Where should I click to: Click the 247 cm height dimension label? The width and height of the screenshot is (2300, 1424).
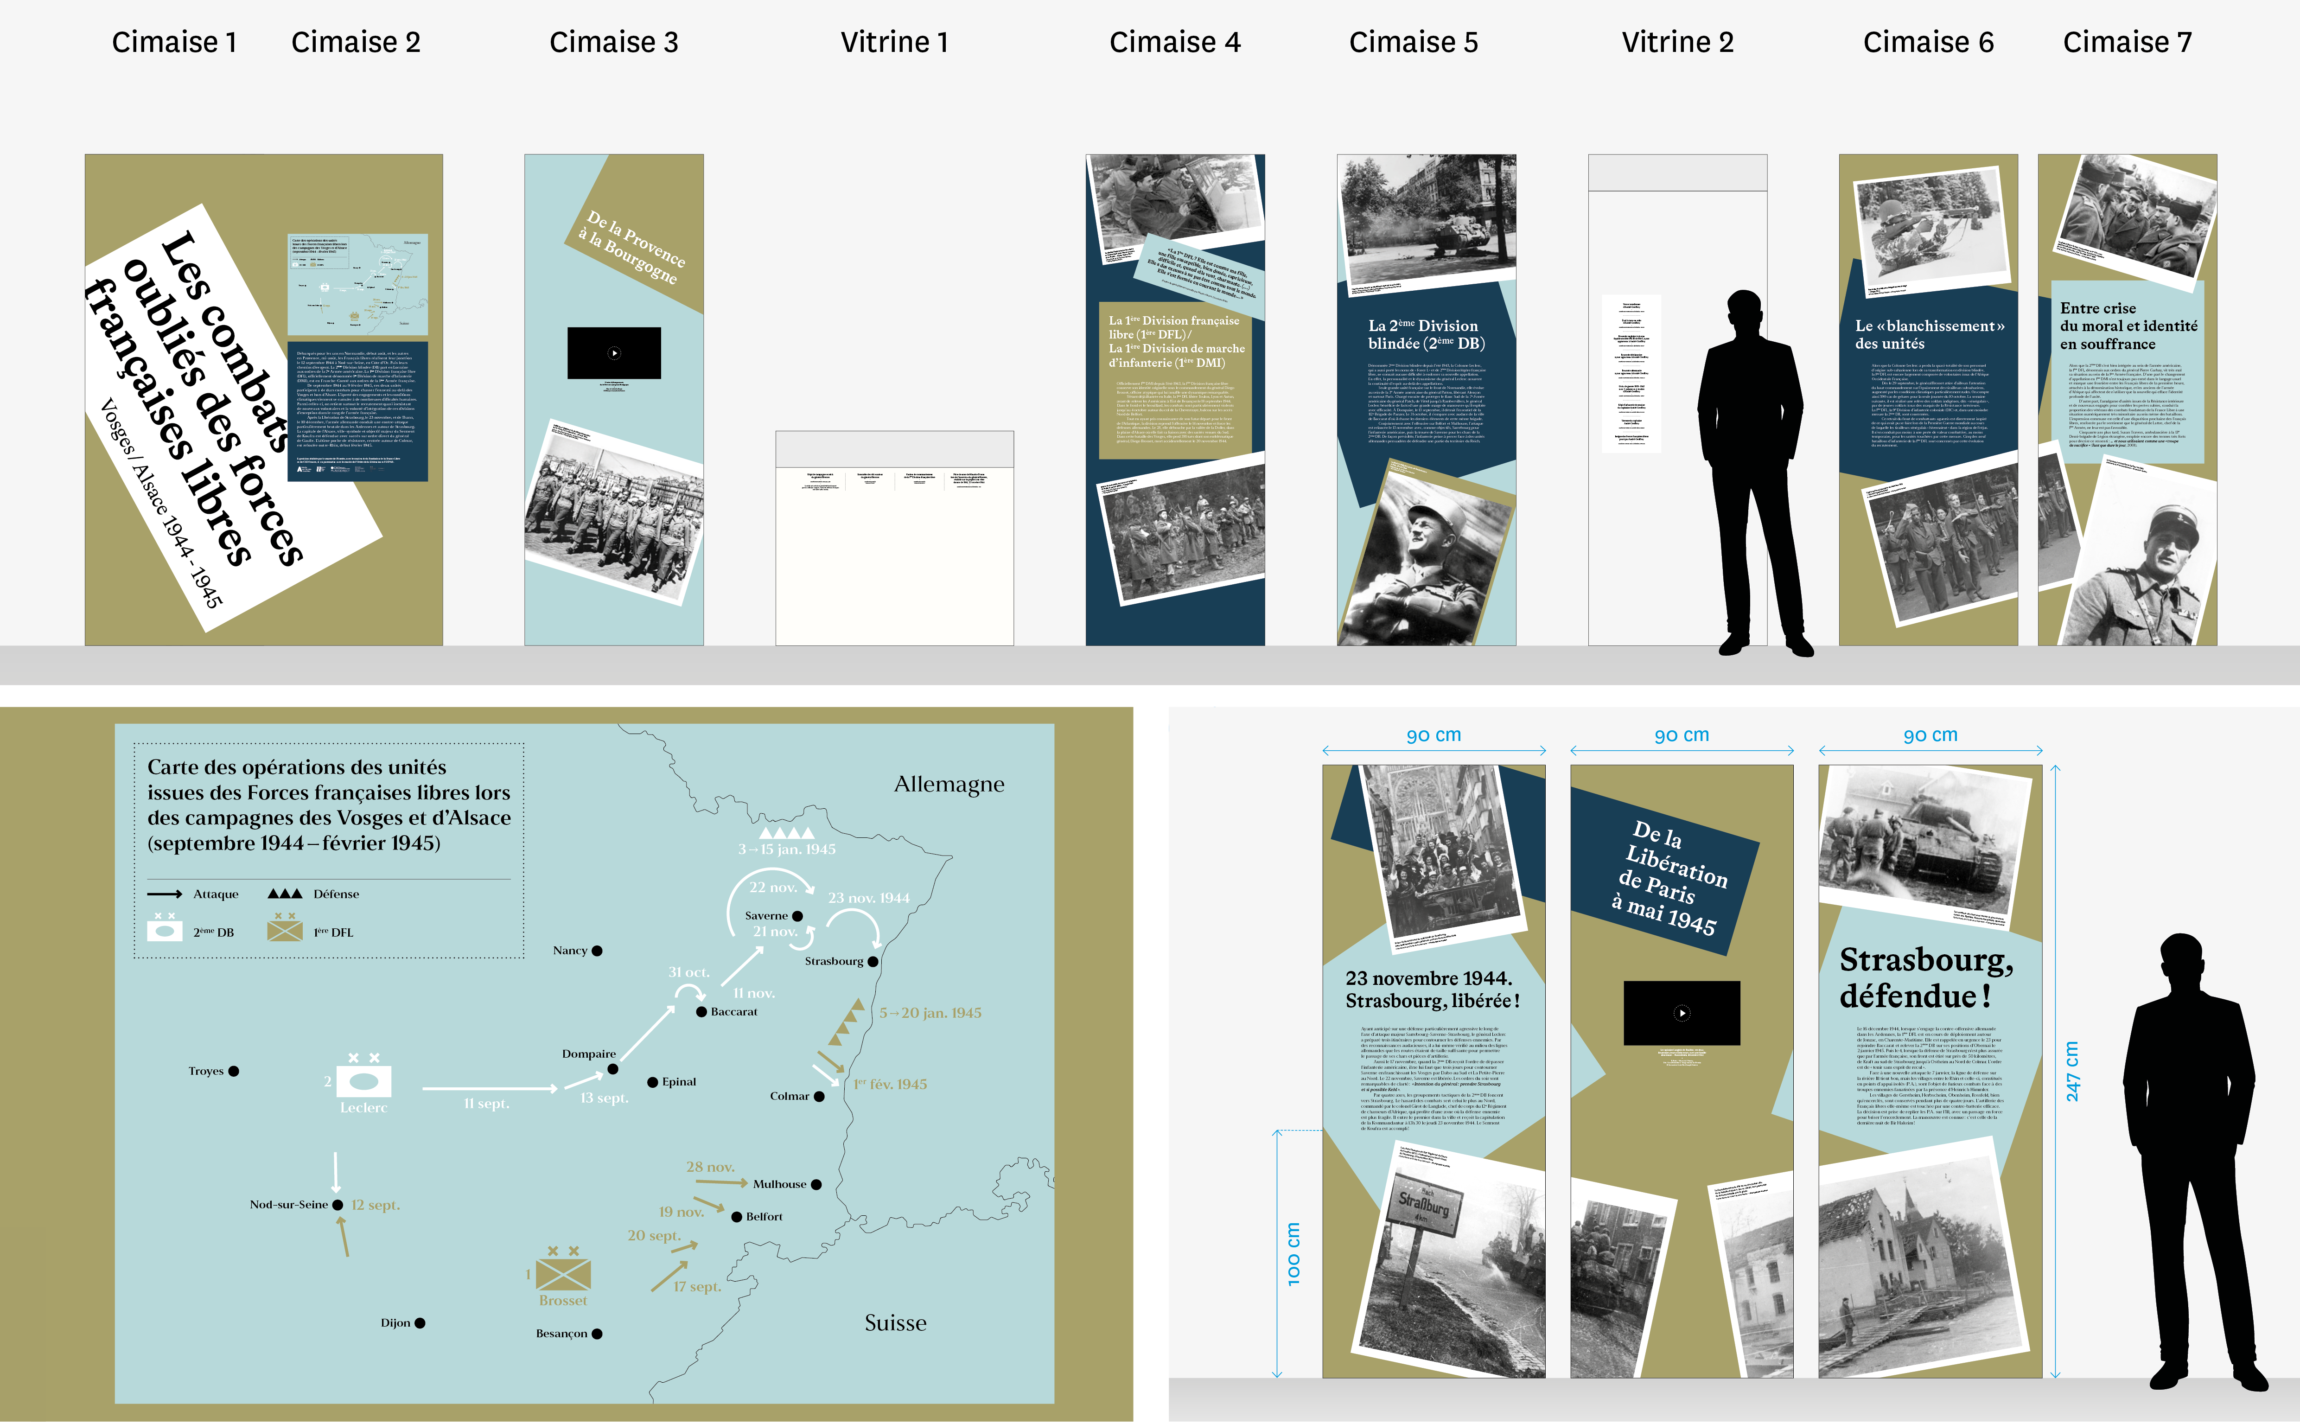pyautogui.click(x=2072, y=1071)
